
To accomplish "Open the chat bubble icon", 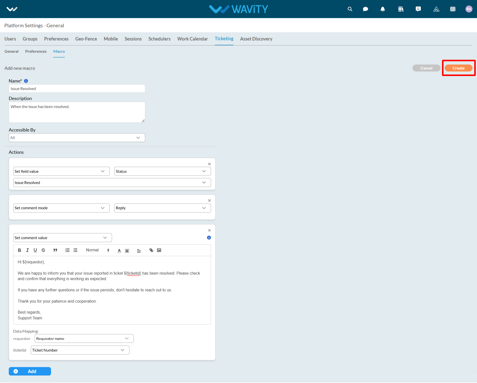I will point(365,9).
